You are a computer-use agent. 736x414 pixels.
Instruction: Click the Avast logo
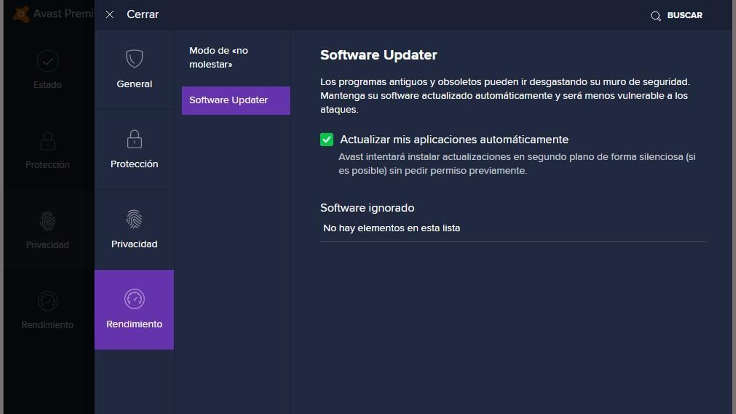(21, 13)
